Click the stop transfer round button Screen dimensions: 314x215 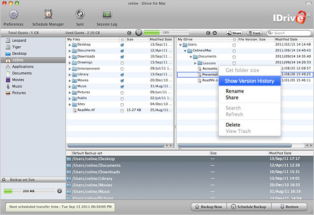[139, 33]
